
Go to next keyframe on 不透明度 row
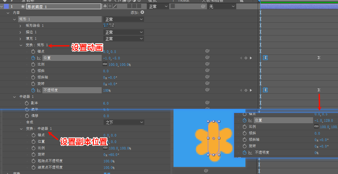251,90
